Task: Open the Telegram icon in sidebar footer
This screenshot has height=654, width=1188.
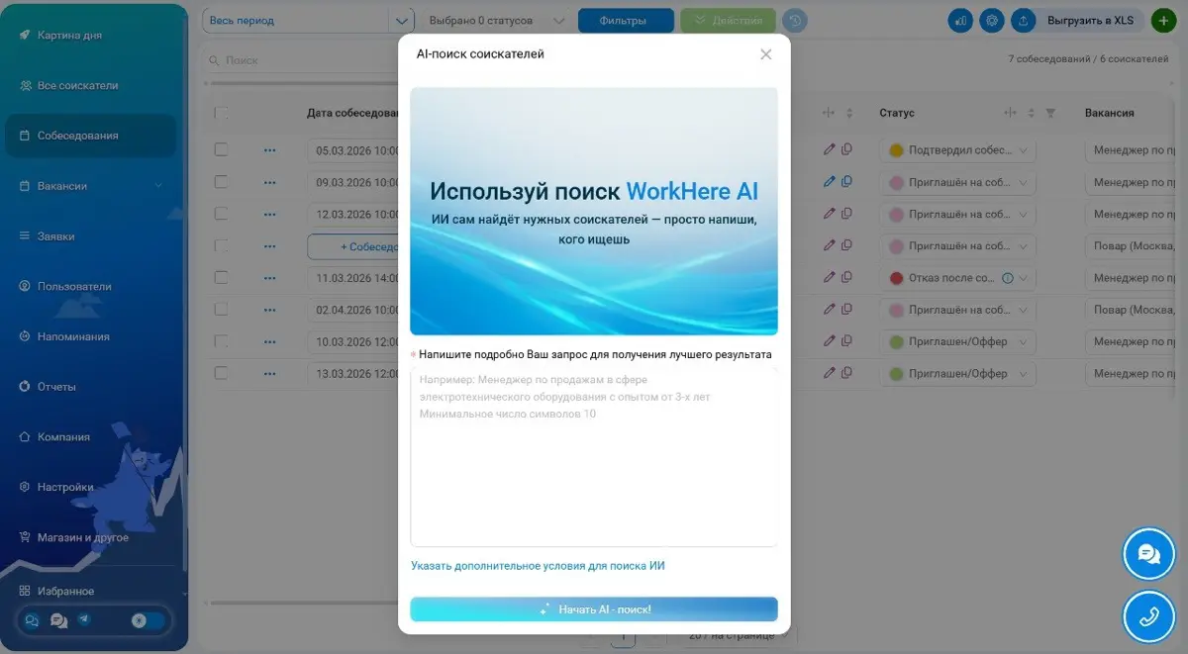Action: [84, 619]
